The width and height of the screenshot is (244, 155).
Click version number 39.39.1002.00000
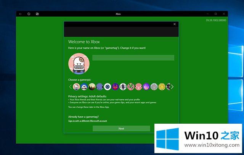(x=216, y=20)
